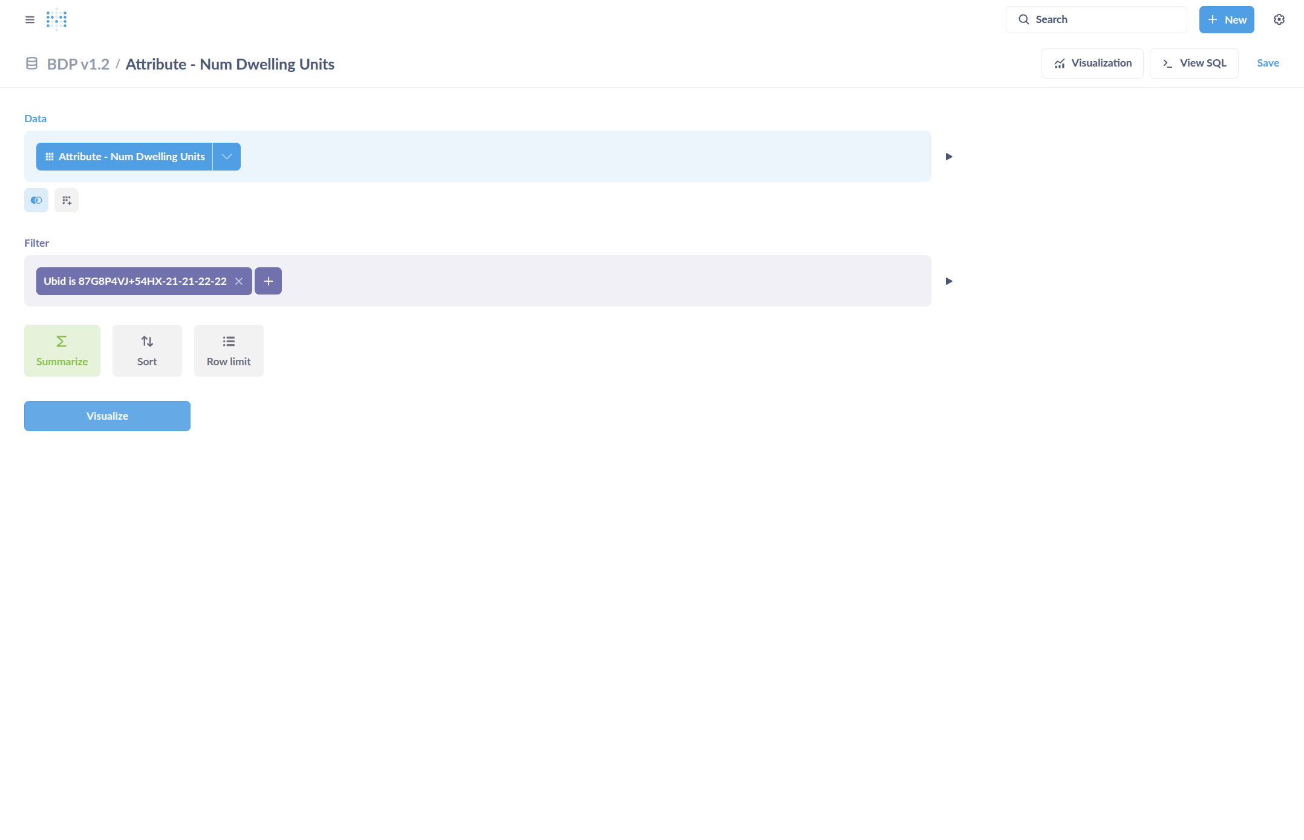
Task: Add a Sort step
Action: click(x=147, y=351)
